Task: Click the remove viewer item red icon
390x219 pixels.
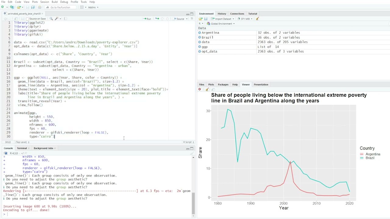Action: (x=200, y=89)
